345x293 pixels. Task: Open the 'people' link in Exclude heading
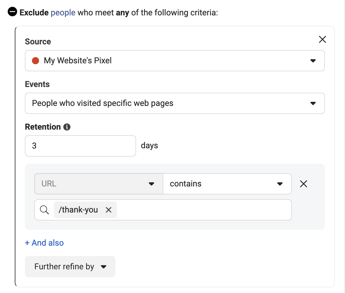coord(63,12)
